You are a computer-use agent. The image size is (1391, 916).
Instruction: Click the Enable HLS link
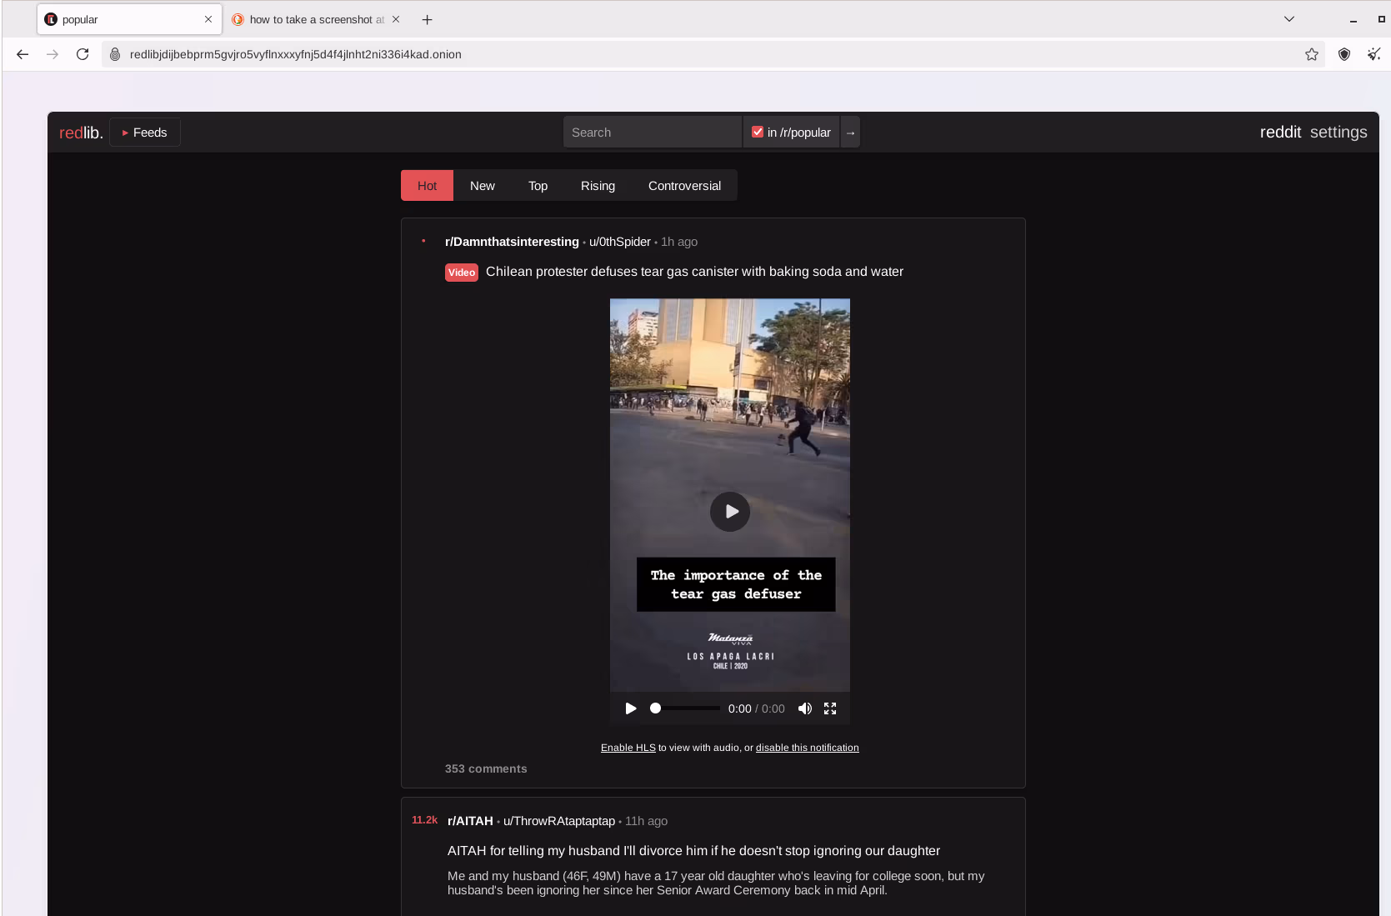(x=628, y=748)
